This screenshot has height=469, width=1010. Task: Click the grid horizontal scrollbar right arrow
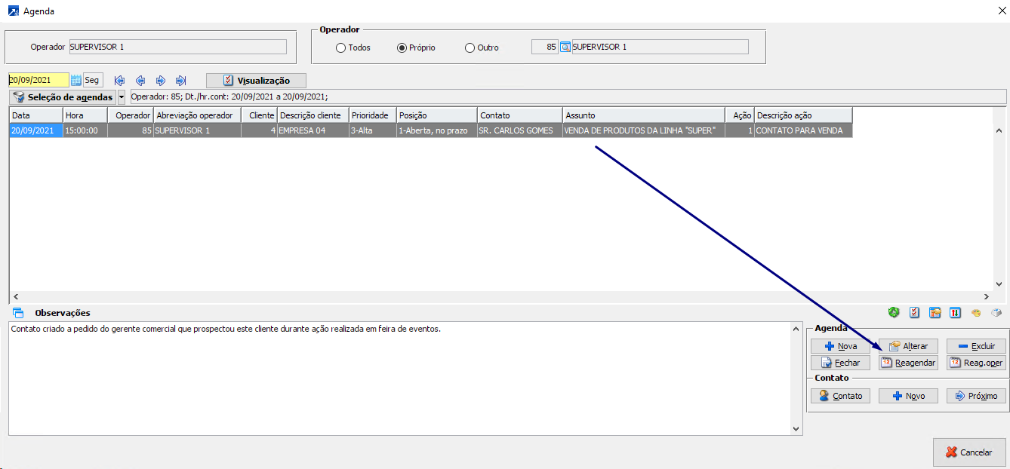[x=986, y=297]
